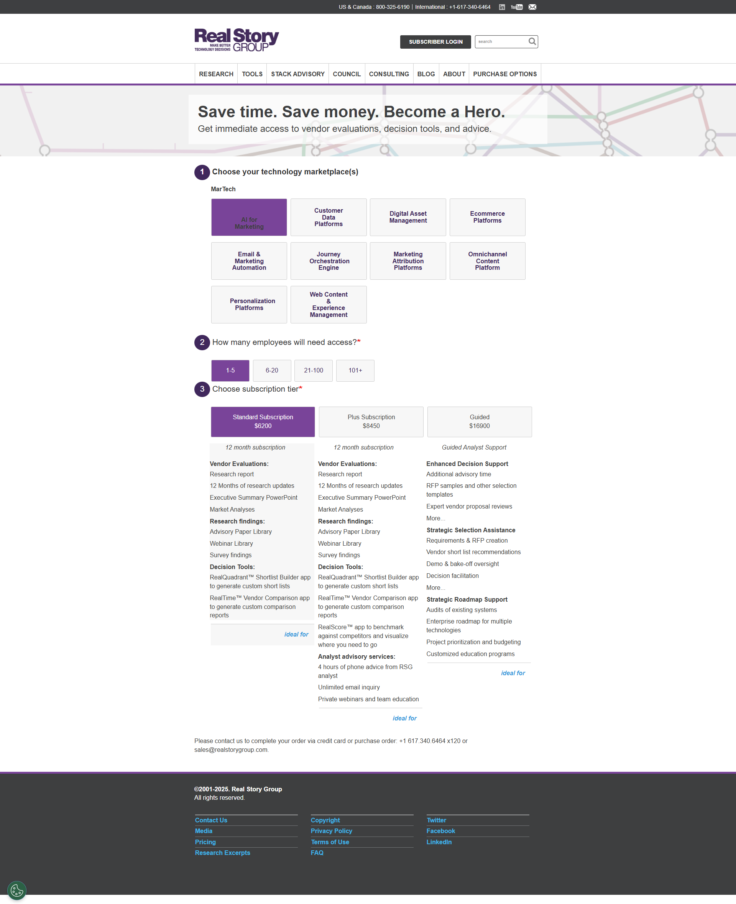Screen dimensions: 736x904
Task: Click 'Strategic Roadmap Support' heading
Action: coord(467,600)
